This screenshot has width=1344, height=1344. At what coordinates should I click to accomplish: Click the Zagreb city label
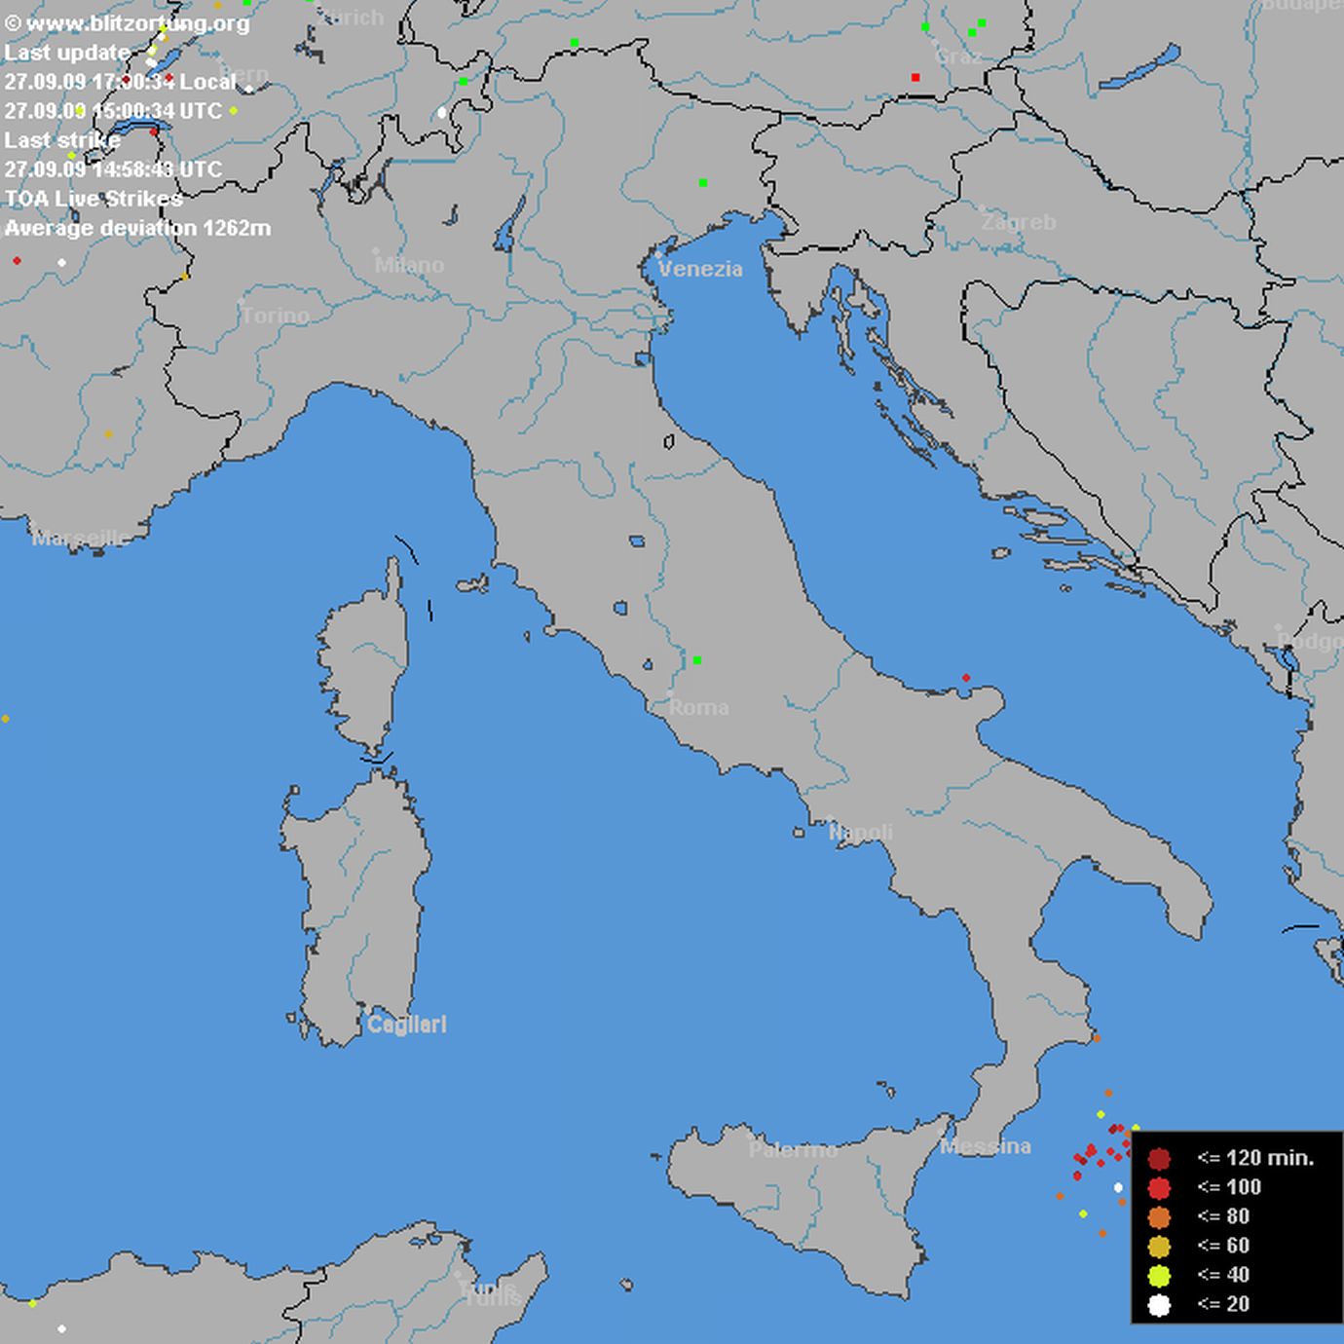tap(1019, 222)
